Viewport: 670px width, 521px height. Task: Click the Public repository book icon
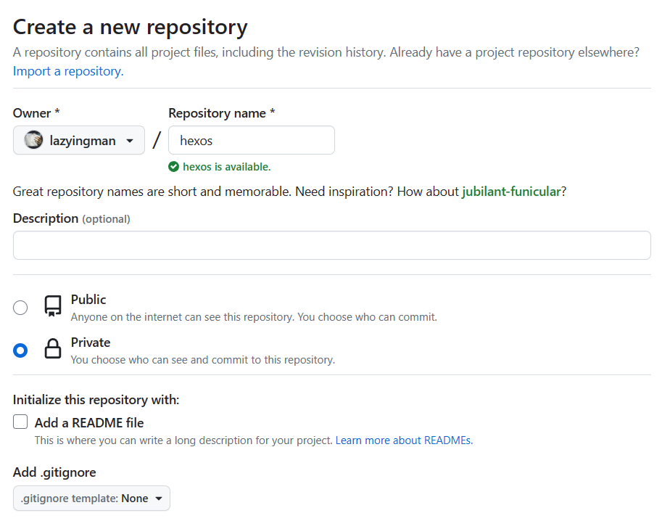click(x=53, y=306)
